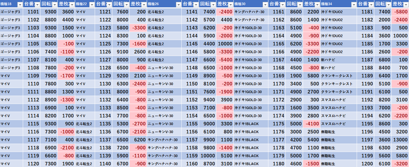Select machine number cell 1126
Screen dimensions: 409x167
104,52
